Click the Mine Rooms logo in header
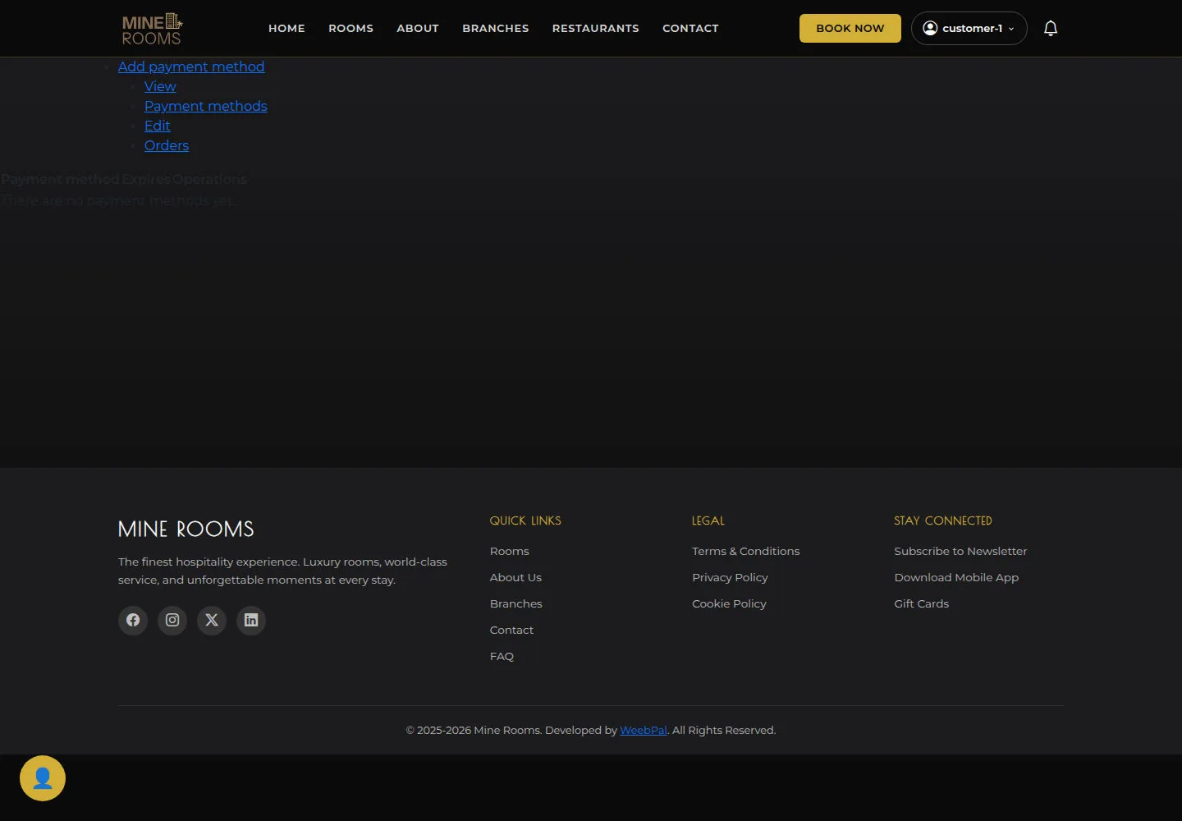The height and width of the screenshot is (821, 1182). click(x=152, y=29)
